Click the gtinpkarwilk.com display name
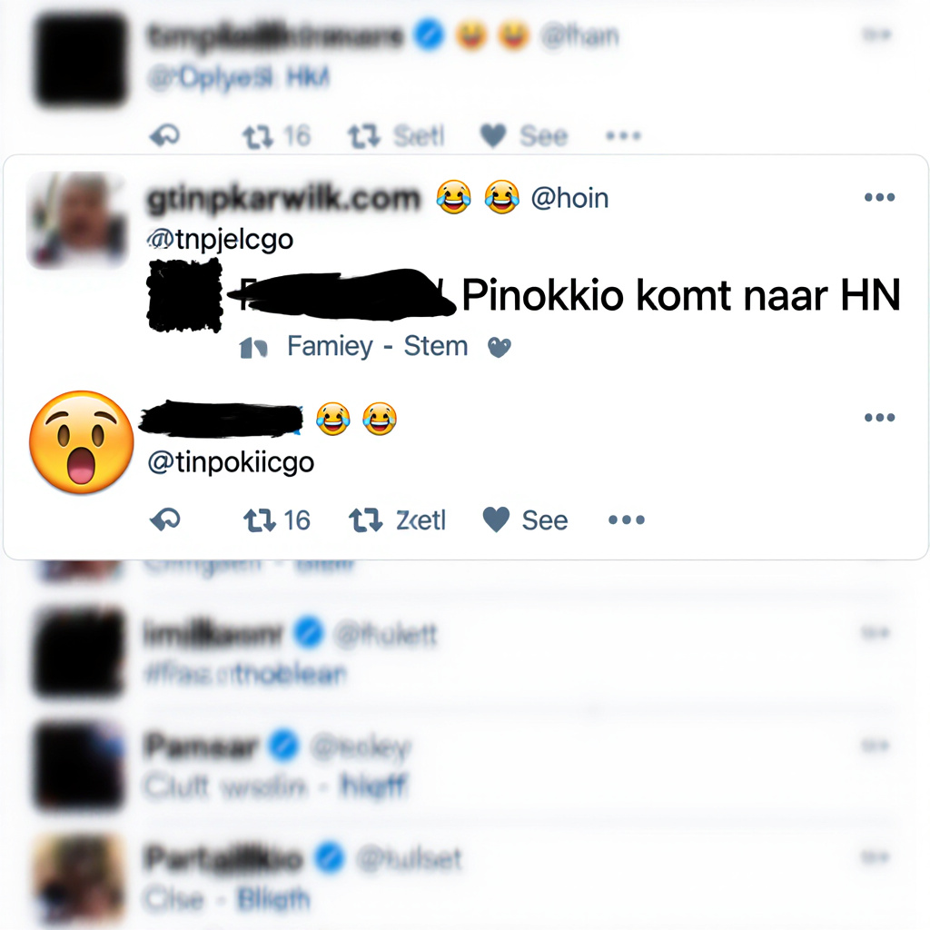This screenshot has width=930, height=930. click(283, 199)
